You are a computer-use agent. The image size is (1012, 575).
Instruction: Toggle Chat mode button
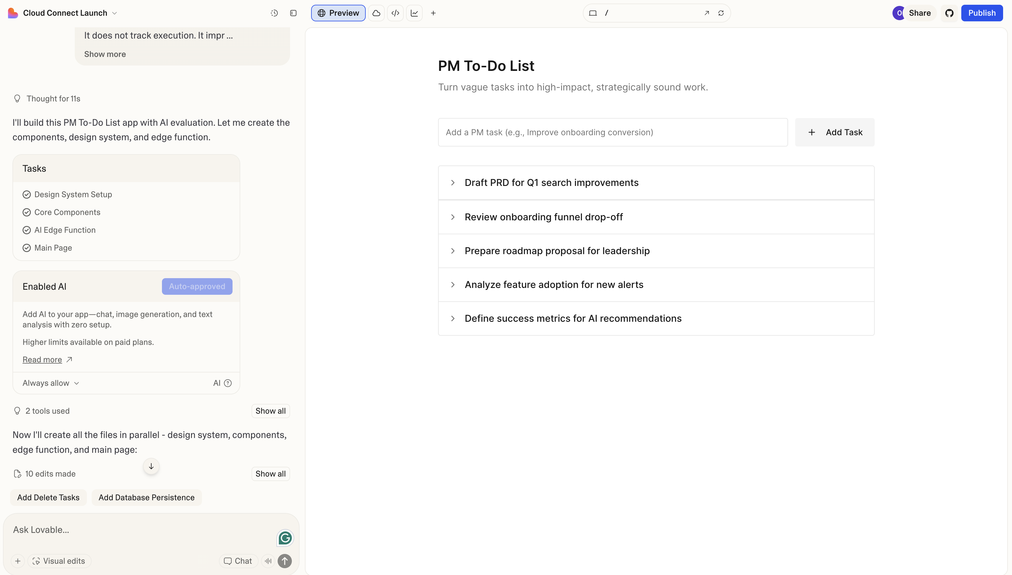tap(238, 561)
